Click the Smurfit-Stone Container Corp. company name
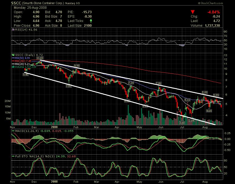 coord(43,3)
